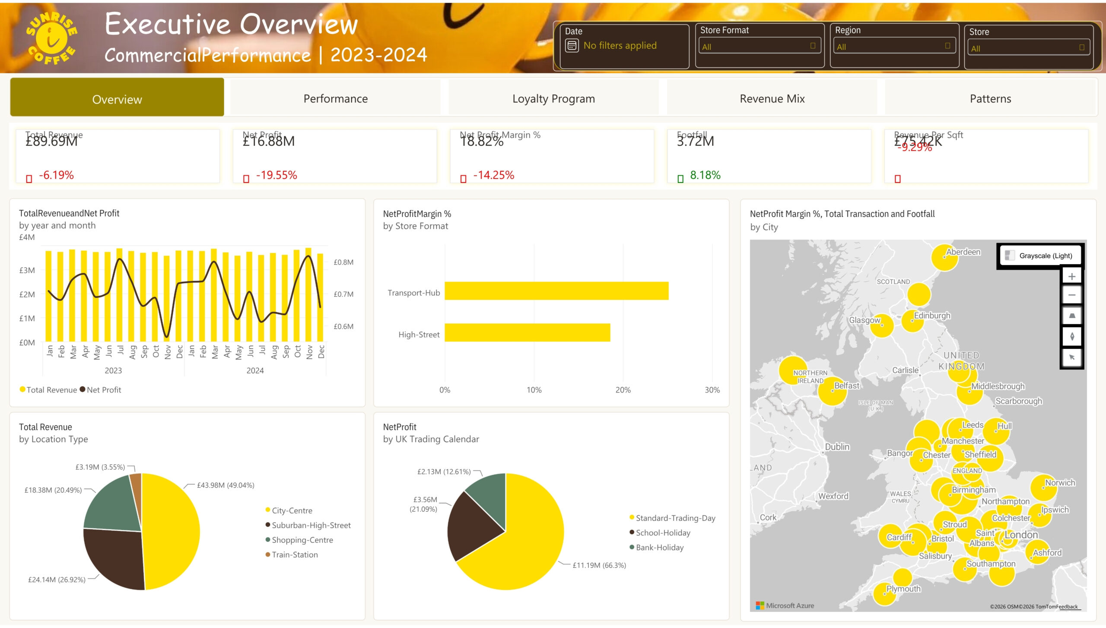Click the calendar icon in Date filter
The image size is (1106, 628).
(572, 46)
